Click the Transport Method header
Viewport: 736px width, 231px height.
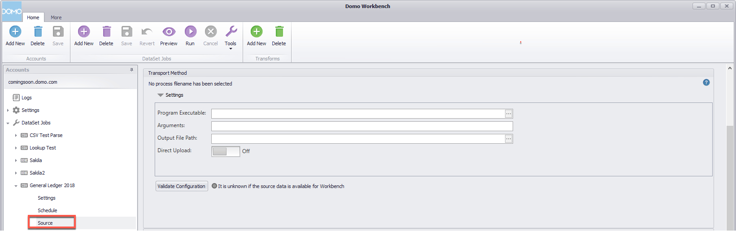[x=168, y=73]
